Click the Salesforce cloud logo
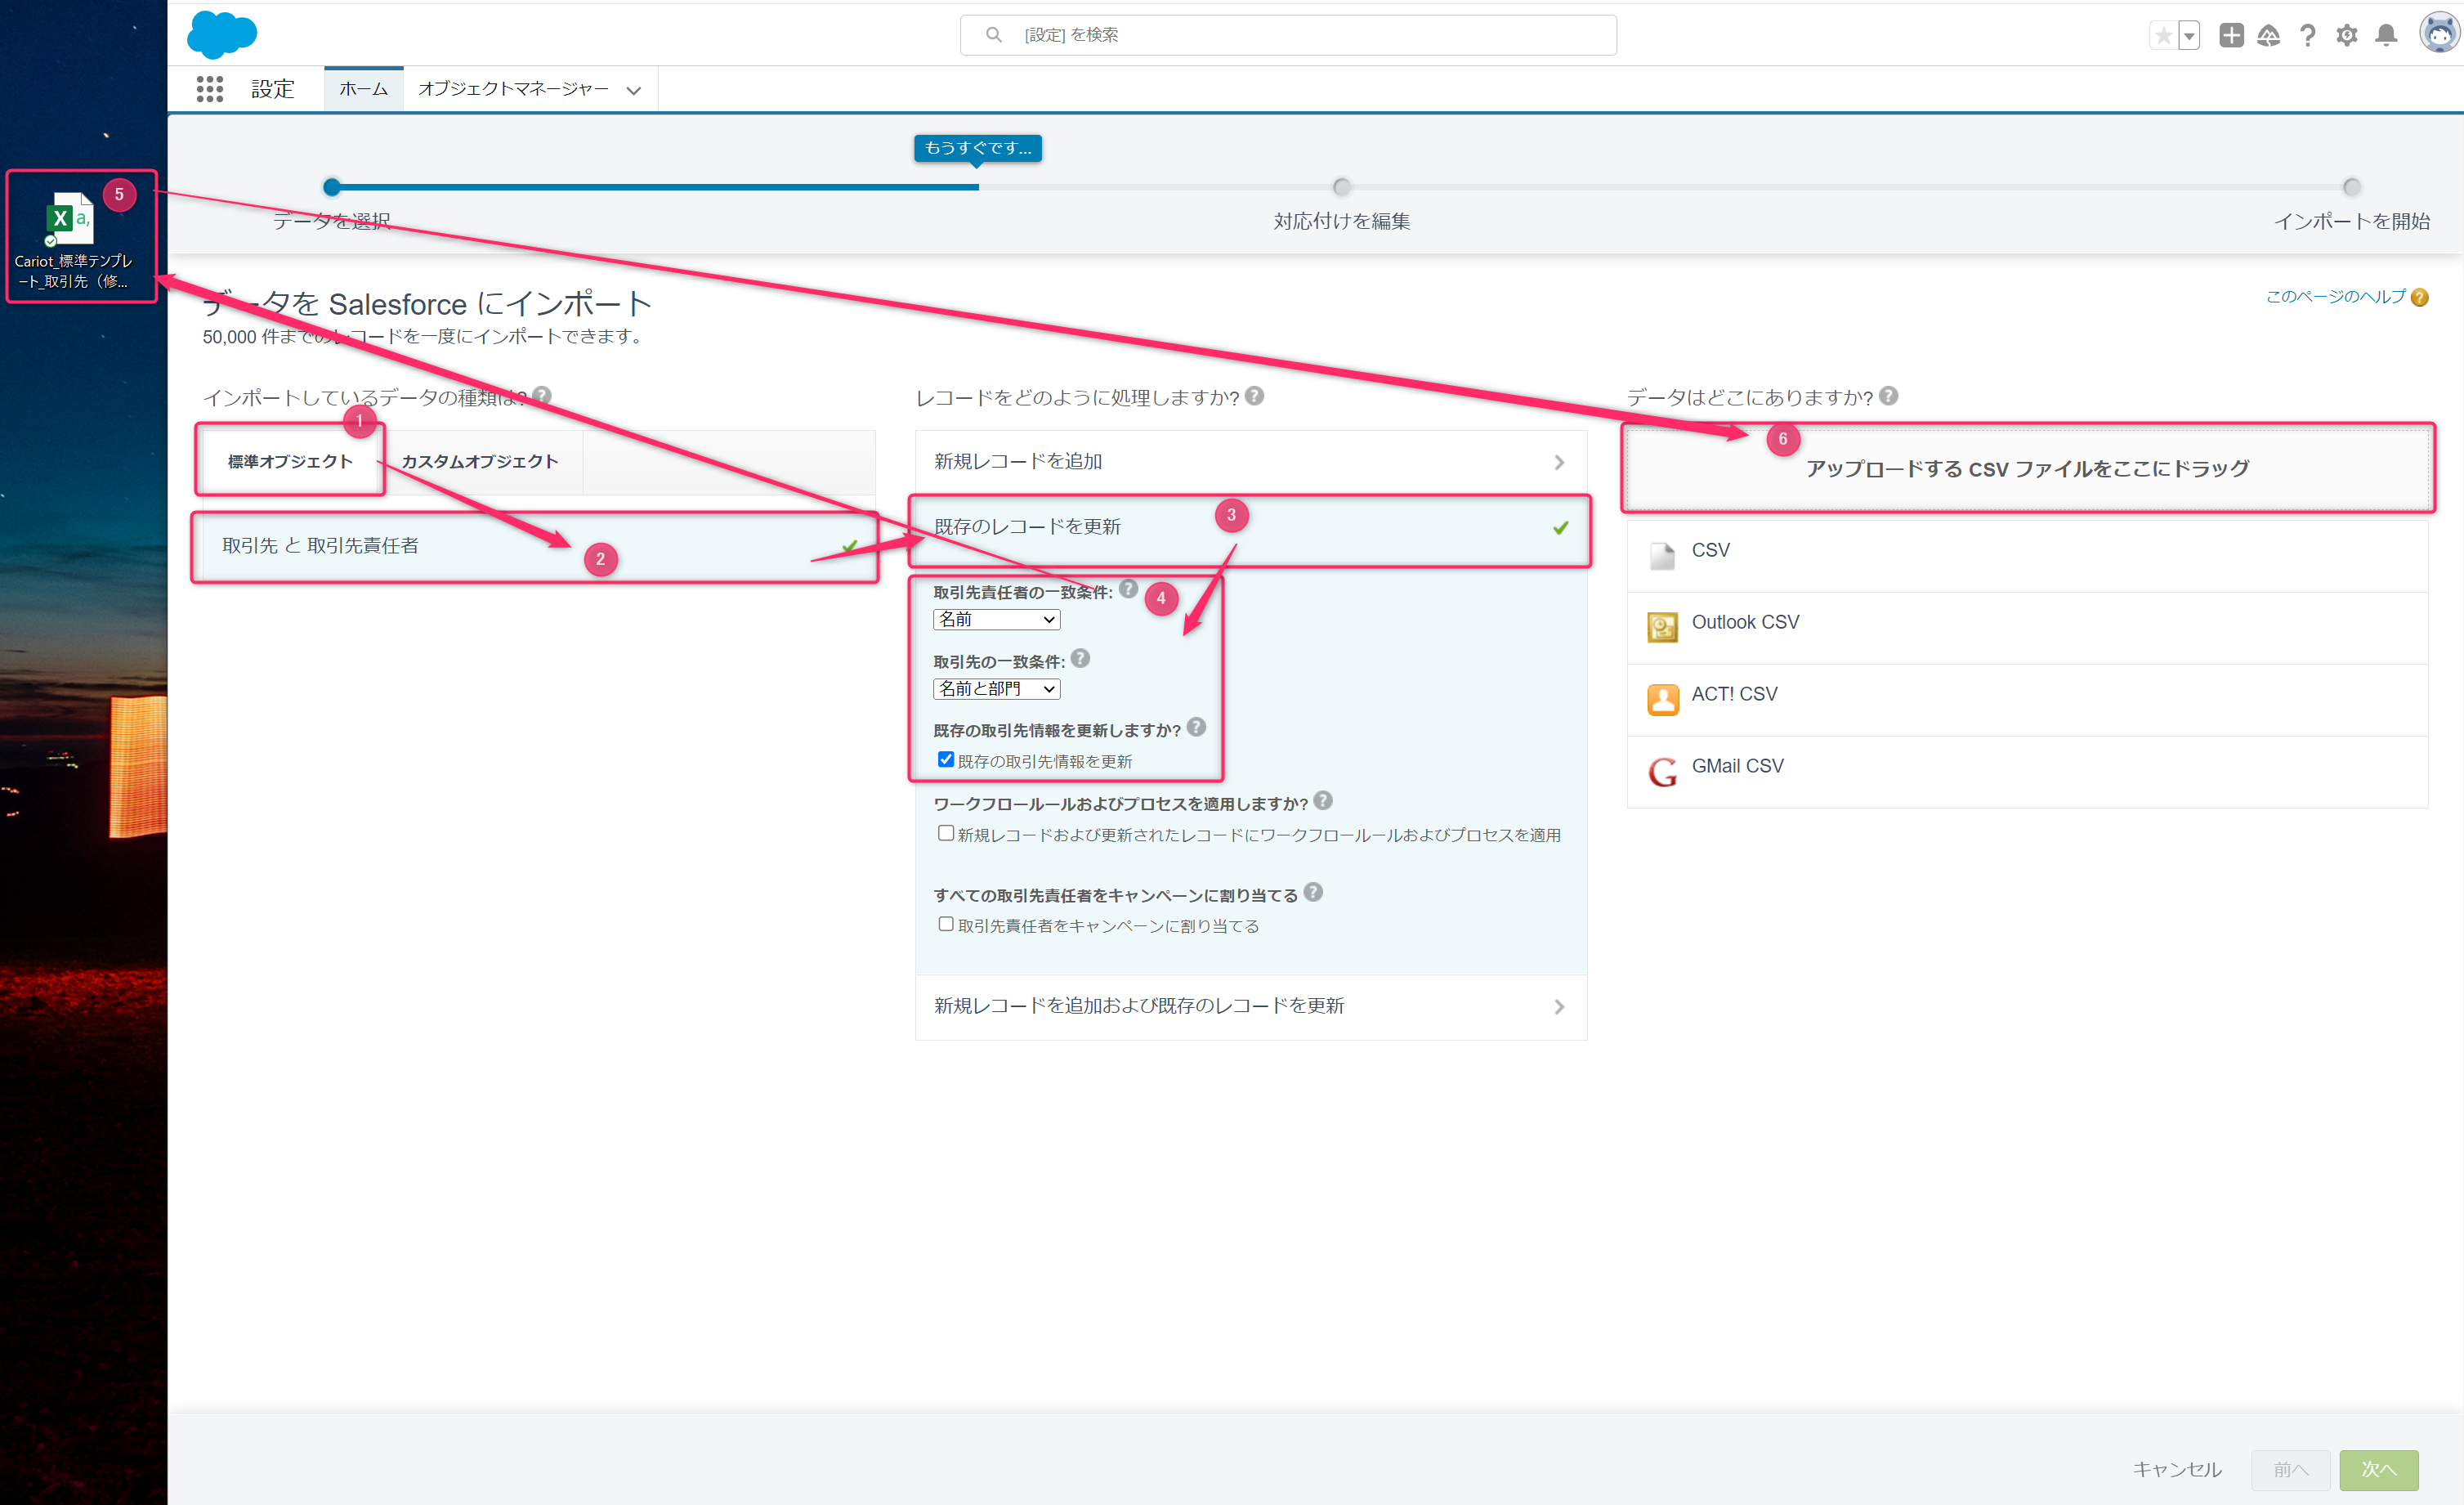Screen dimensions: 2464x1505 pyautogui.click(x=221, y=34)
